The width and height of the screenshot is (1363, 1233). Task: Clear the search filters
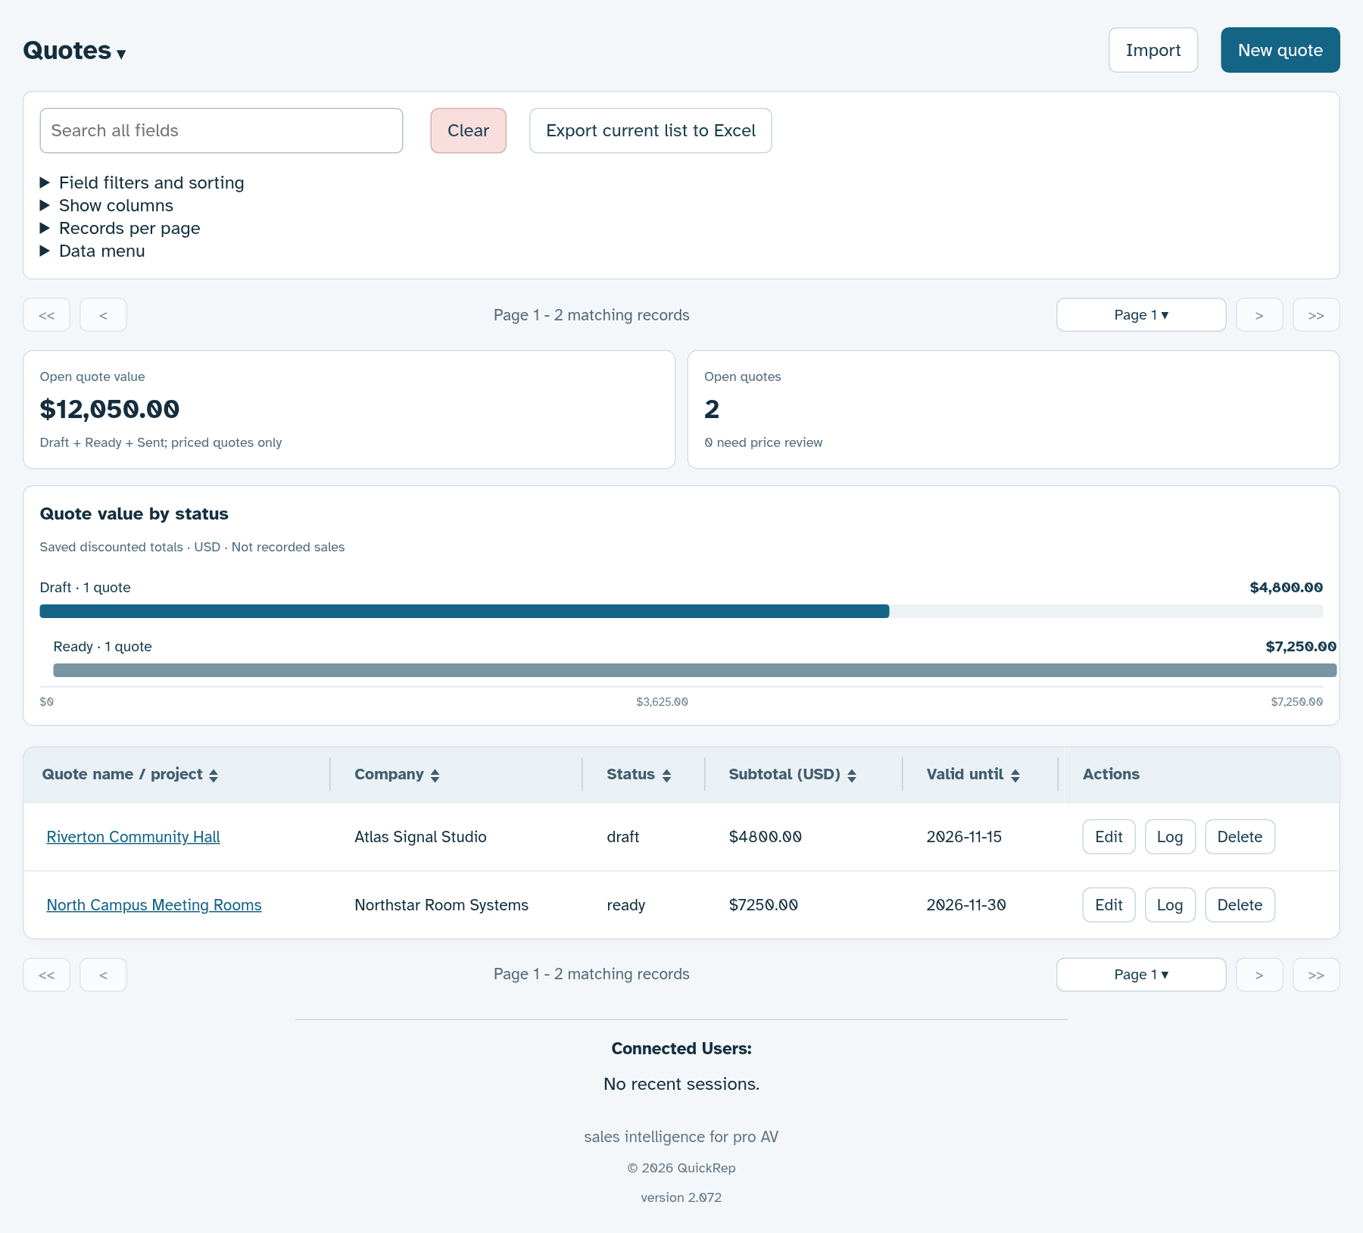pos(469,130)
